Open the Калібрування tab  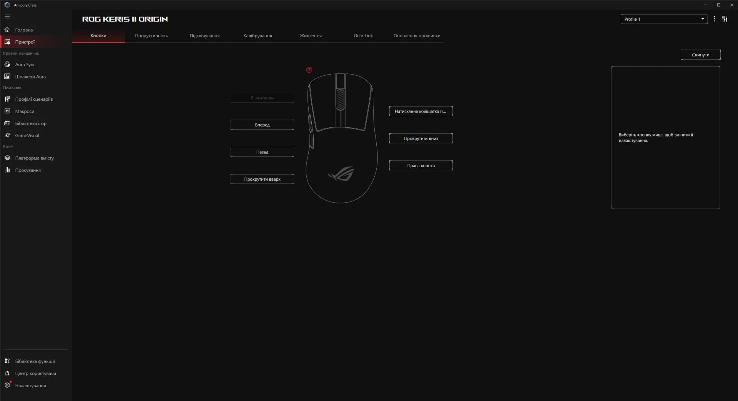click(x=258, y=35)
